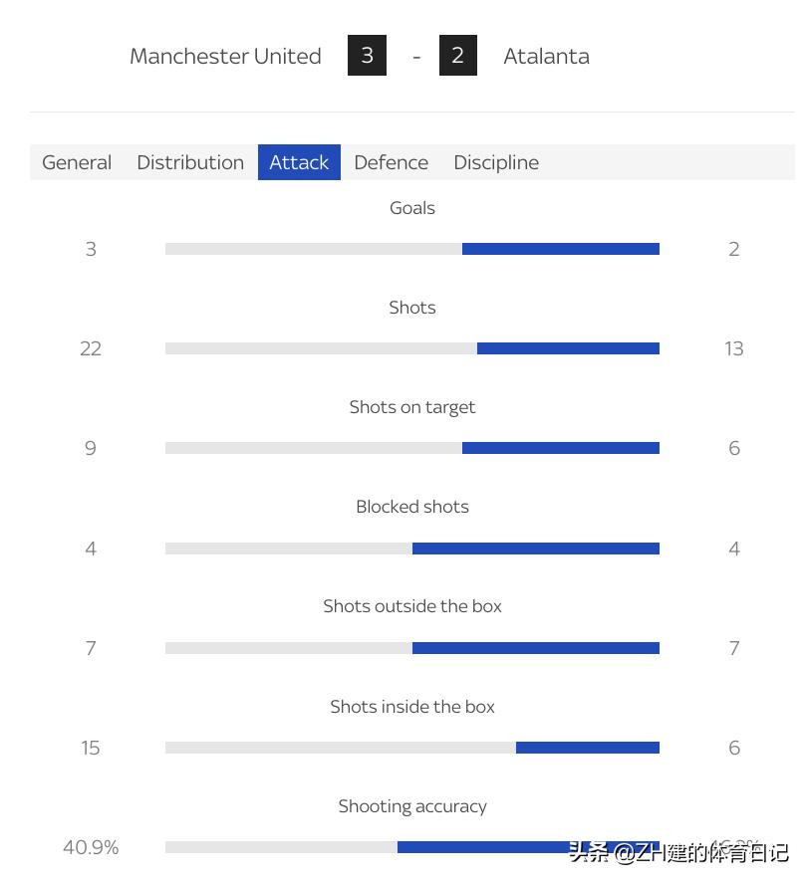
Task: Click the Shots inside the box bar
Action: tap(412, 748)
